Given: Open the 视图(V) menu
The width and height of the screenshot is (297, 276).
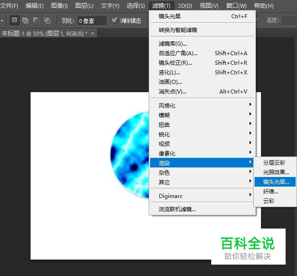Looking at the screenshot, I should [209, 5].
